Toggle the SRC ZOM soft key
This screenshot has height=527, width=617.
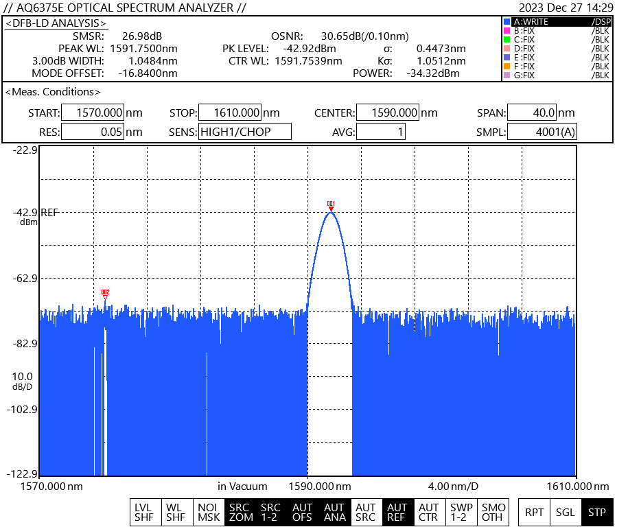point(240,512)
